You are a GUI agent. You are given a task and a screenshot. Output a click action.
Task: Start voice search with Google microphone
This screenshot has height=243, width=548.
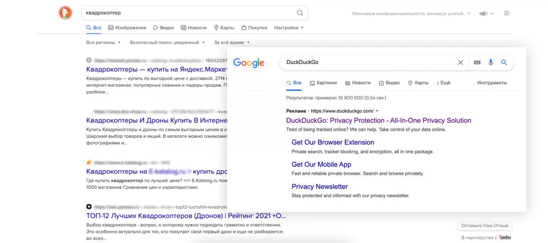(491, 62)
